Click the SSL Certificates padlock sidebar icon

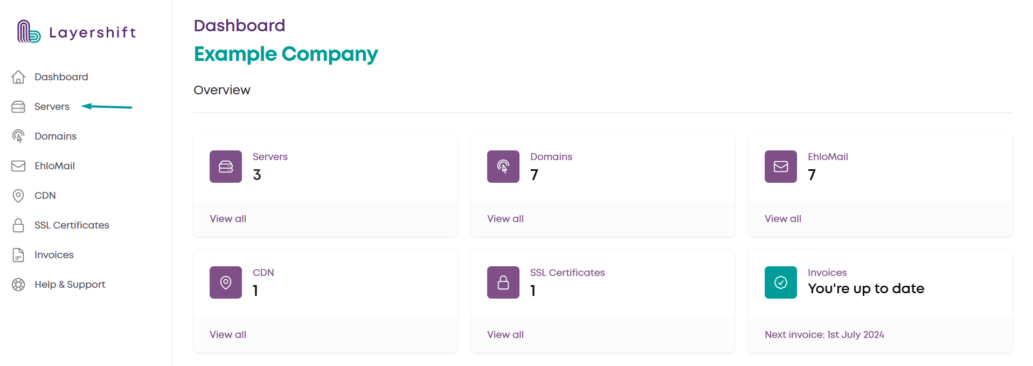coord(18,225)
